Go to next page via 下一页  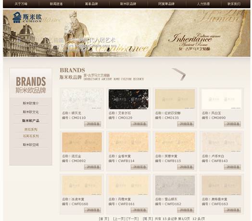(133, 219)
